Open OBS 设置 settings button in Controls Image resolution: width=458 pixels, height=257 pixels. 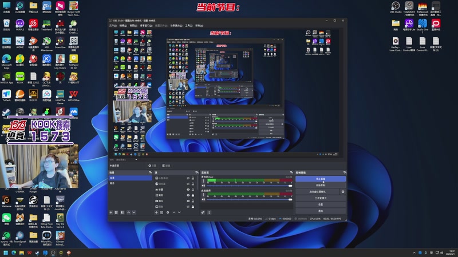point(321,204)
